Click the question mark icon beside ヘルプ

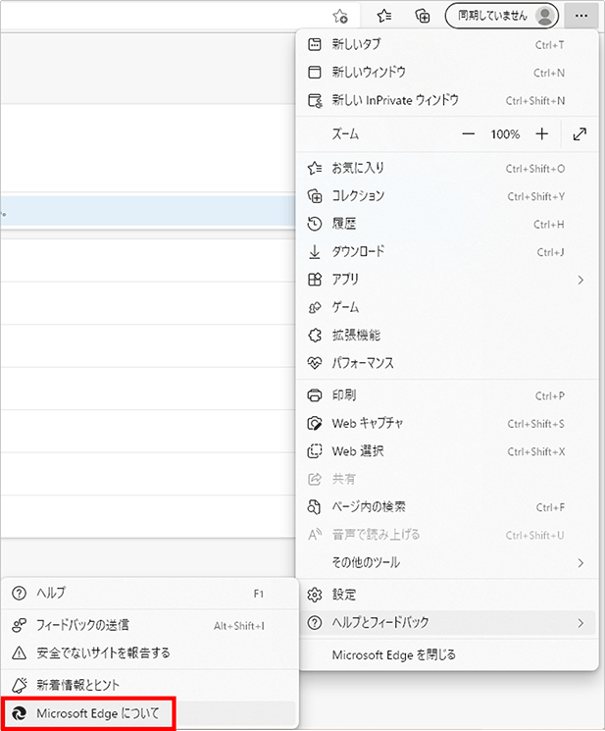point(19,593)
